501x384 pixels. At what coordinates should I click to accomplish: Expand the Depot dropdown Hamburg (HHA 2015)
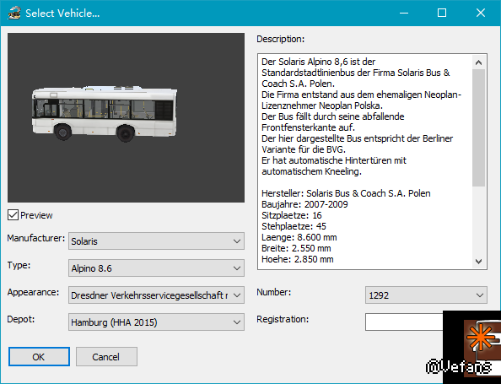point(156,322)
